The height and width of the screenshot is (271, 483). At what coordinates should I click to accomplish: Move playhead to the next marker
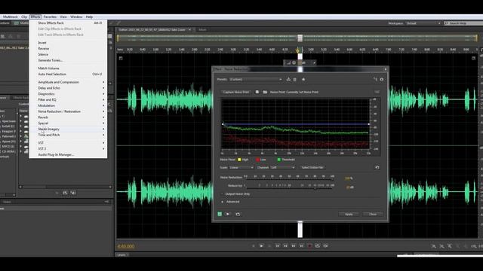pyautogui.click(x=302, y=246)
